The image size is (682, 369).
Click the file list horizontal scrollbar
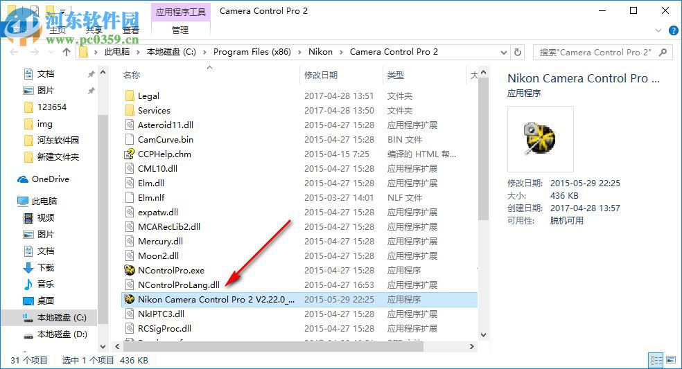coord(273,346)
